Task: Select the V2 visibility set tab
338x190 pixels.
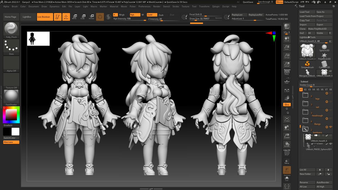Action: [x=305, y=90]
